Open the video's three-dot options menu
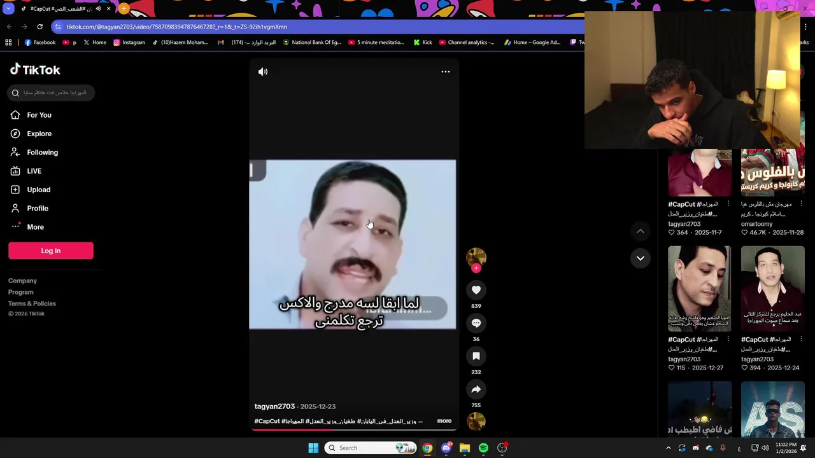815x458 pixels. coord(446,72)
